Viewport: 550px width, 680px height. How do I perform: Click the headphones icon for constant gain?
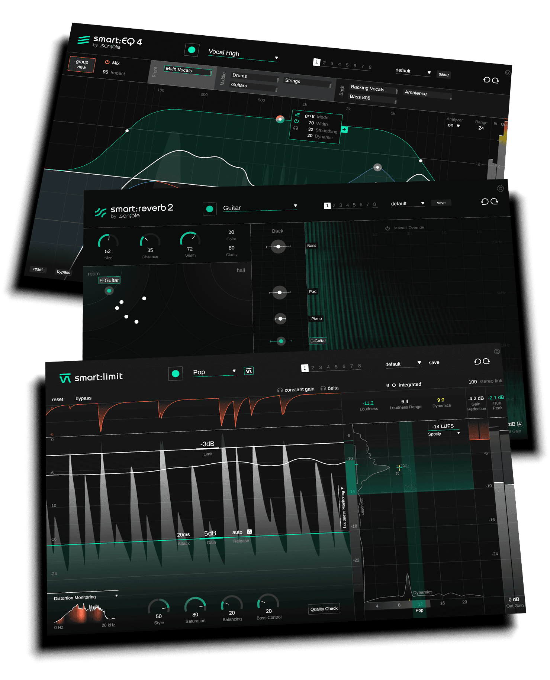point(280,390)
